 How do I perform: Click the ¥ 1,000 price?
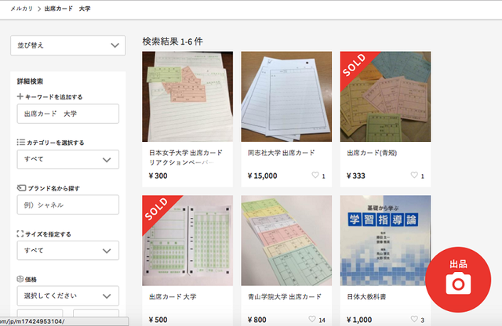[x=359, y=320]
